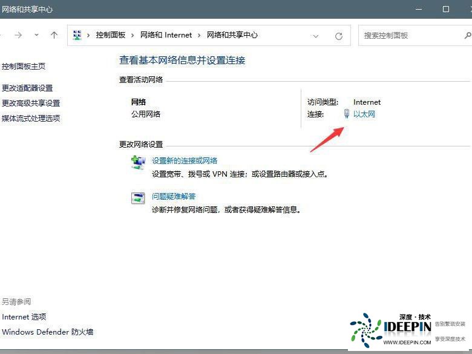Select 网络和 Internet in the breadcrumb
Screen dimensions: 472x354
click(166, 35)
